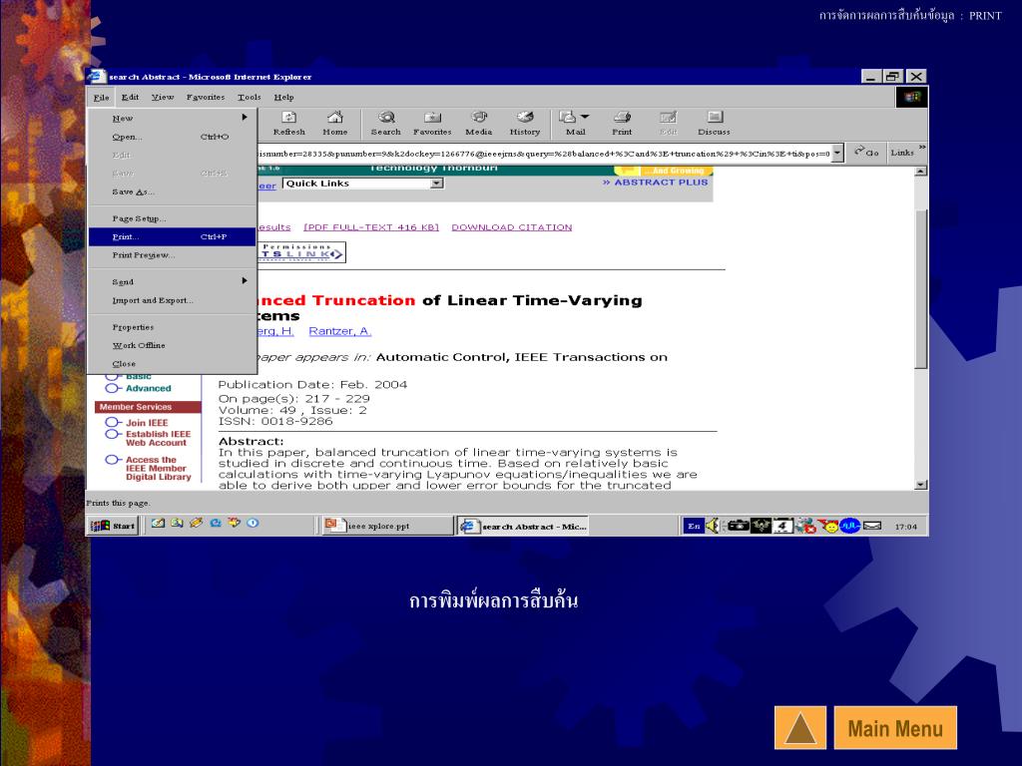Open the Discuss toolbar icon

point(715,123)
